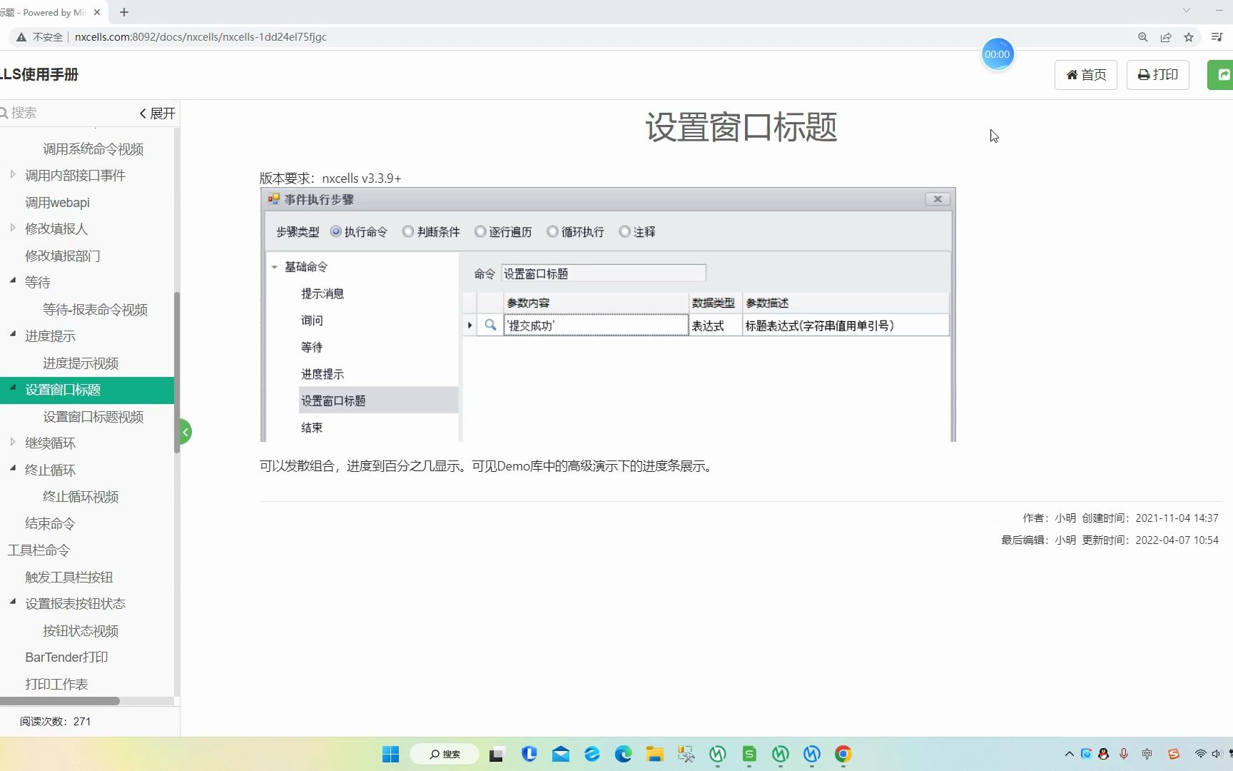The width and height of the screenshot is (1233, 771).
Task: Open 设置窗口标题视频 in the sidebar
Action: click(x=93, y=416)
